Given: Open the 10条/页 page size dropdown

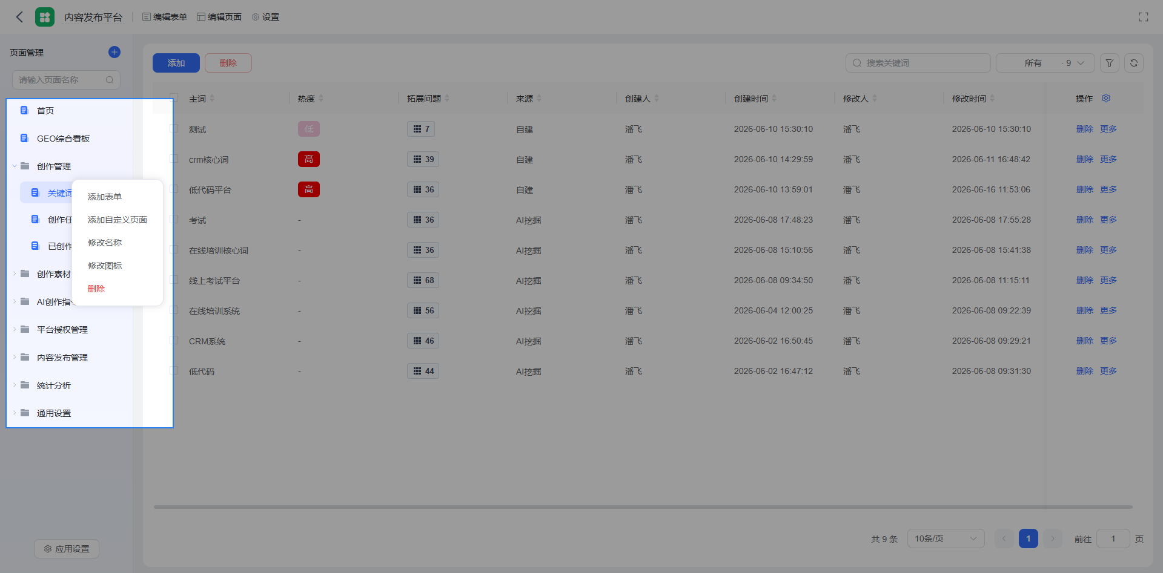Looking at the screenshot, I should point(946,539).
